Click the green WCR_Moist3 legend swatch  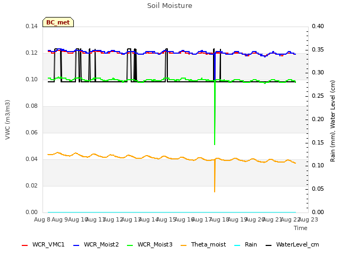pyautogui.click(x=130, y=245)
